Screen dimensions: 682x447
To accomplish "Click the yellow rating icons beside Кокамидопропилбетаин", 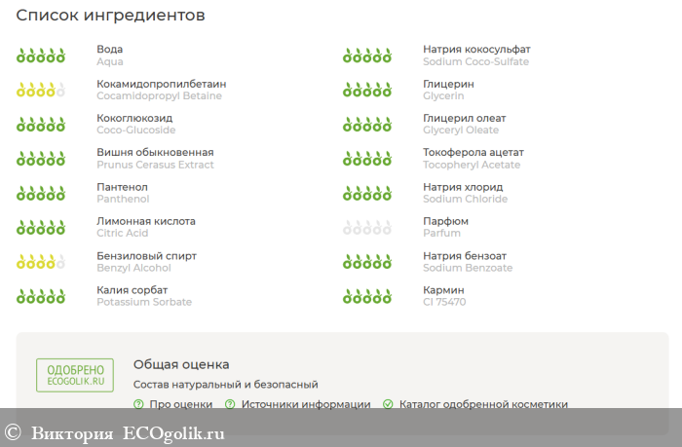I will (41, 91).
